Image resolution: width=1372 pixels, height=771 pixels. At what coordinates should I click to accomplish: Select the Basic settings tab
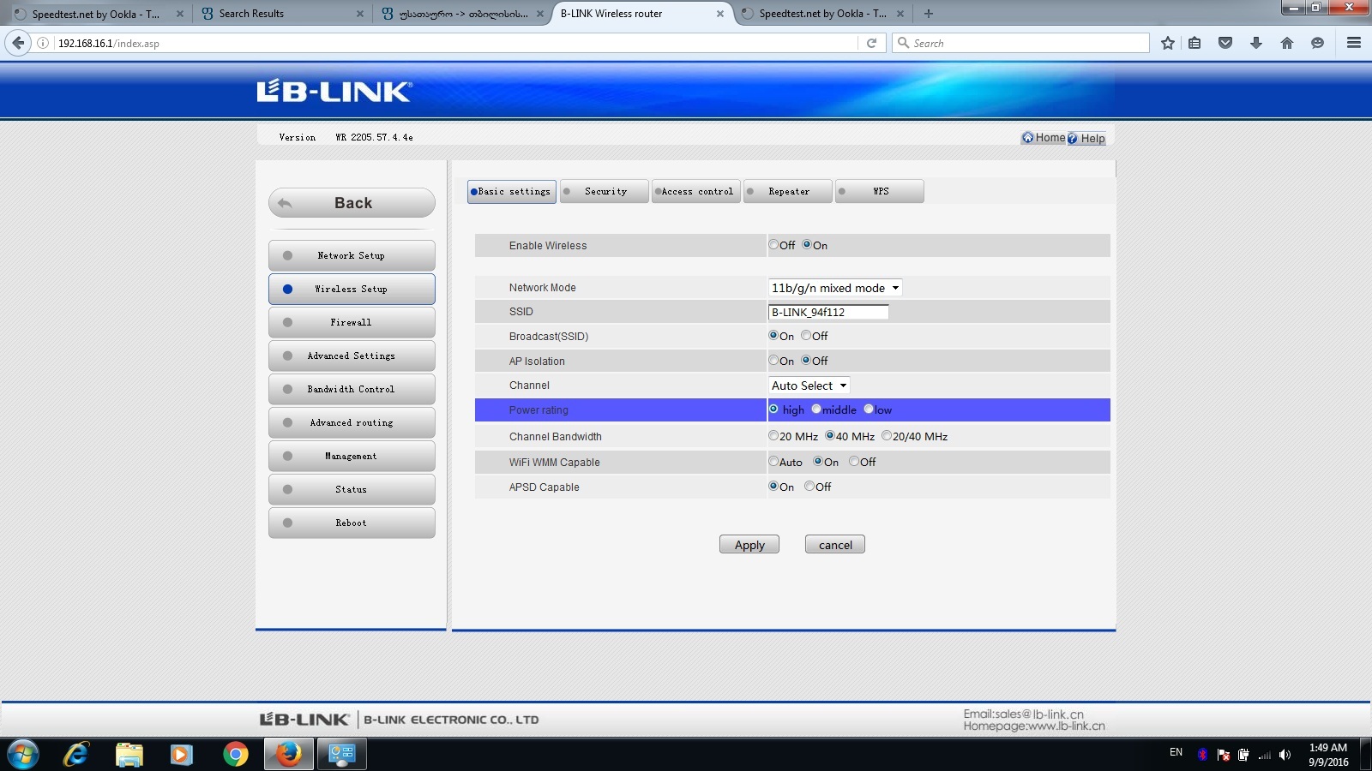(512, 191)
